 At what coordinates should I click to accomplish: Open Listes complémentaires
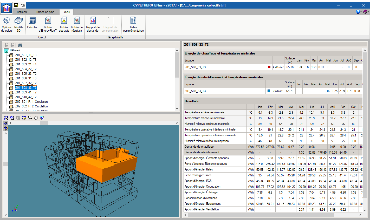pyautogui.click(x=133, y=24)
